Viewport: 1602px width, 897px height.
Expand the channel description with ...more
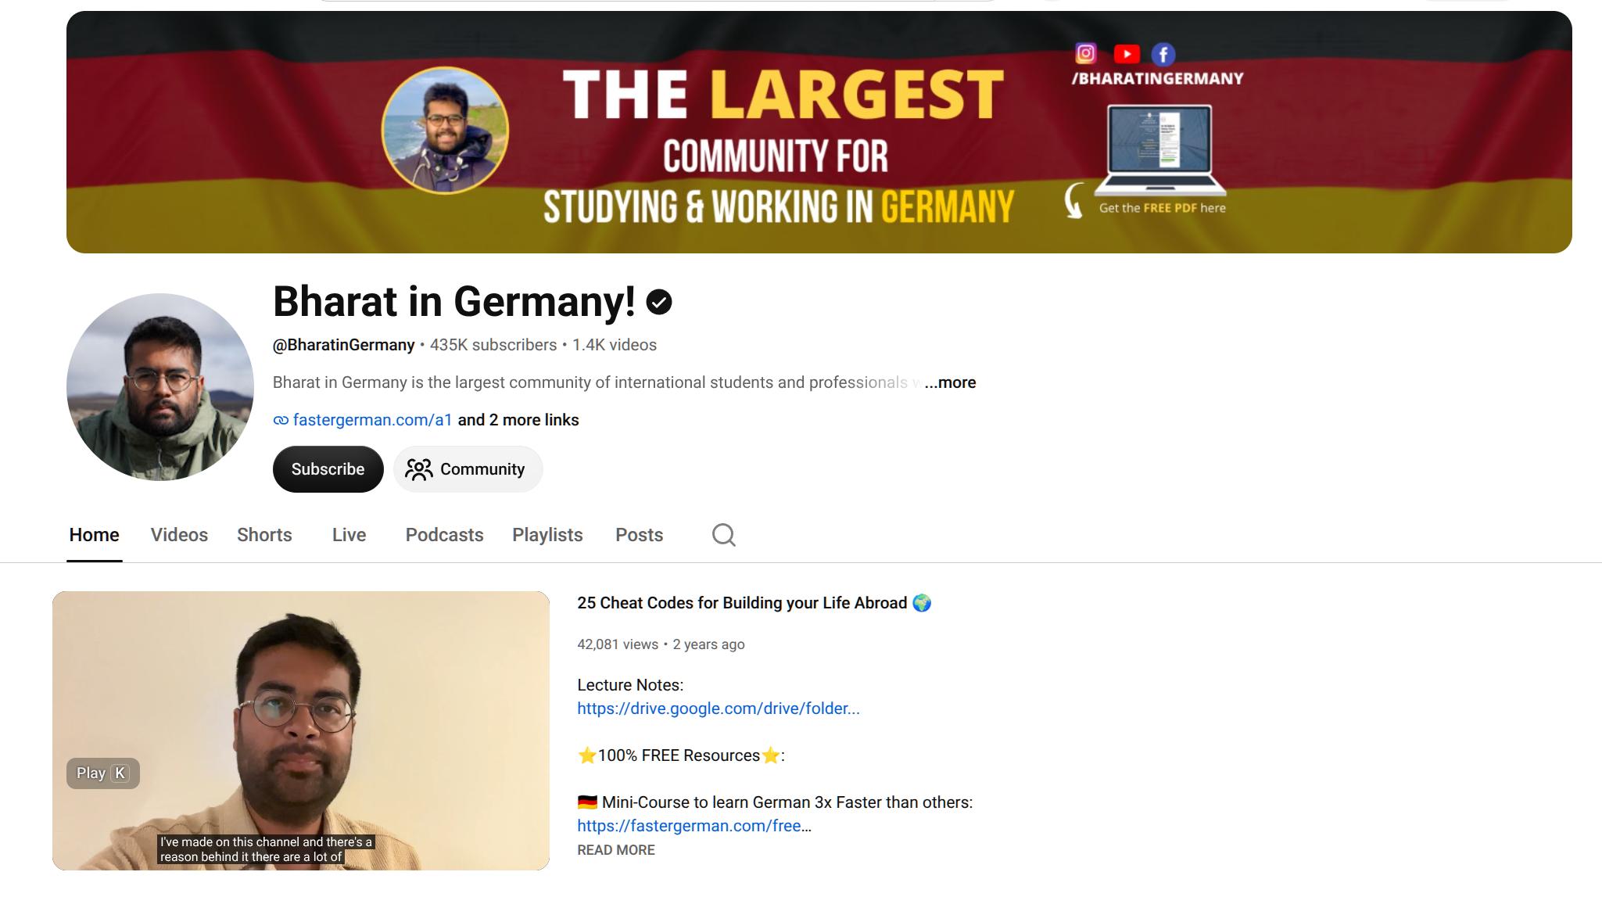(950, 382)
